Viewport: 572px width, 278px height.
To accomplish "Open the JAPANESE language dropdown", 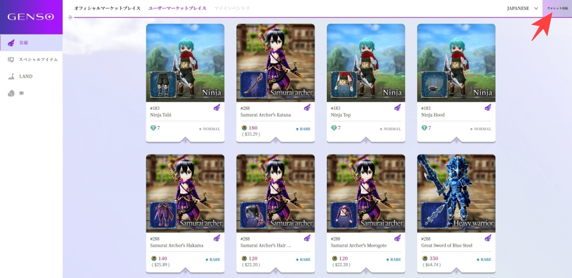I will click(522, 8).
